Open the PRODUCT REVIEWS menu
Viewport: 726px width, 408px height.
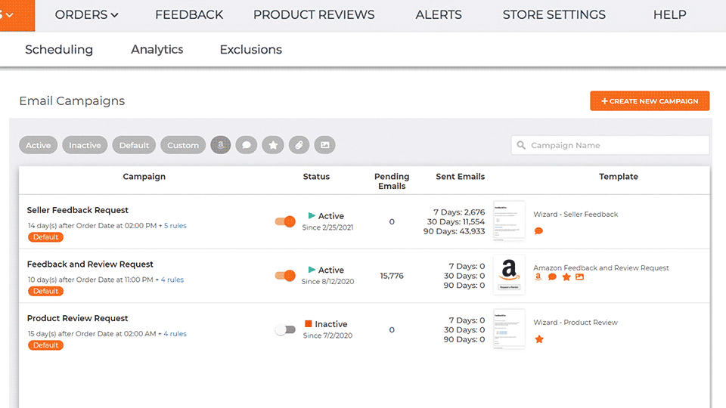pos(314,14)
